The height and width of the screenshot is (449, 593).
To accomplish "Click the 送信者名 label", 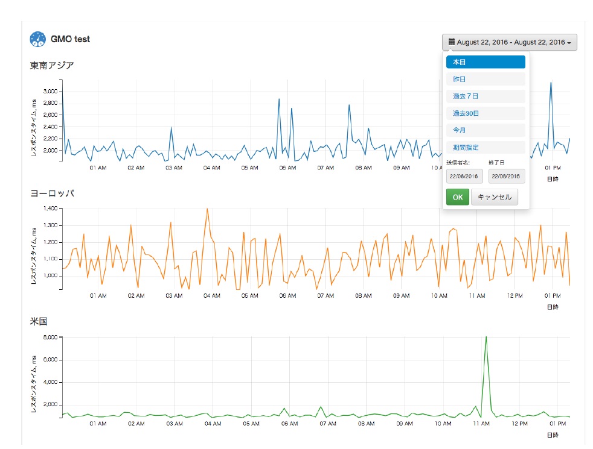I will pyautogui.click(x=458, y=163).
